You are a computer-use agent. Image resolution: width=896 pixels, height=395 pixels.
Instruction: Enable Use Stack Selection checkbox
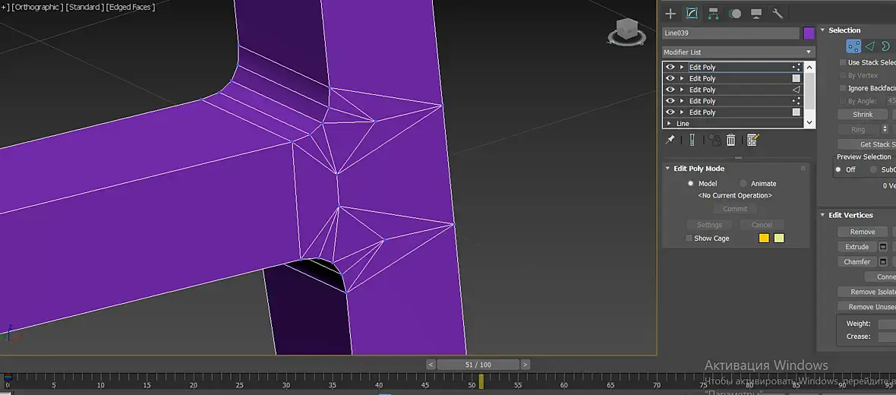(843, 62)
